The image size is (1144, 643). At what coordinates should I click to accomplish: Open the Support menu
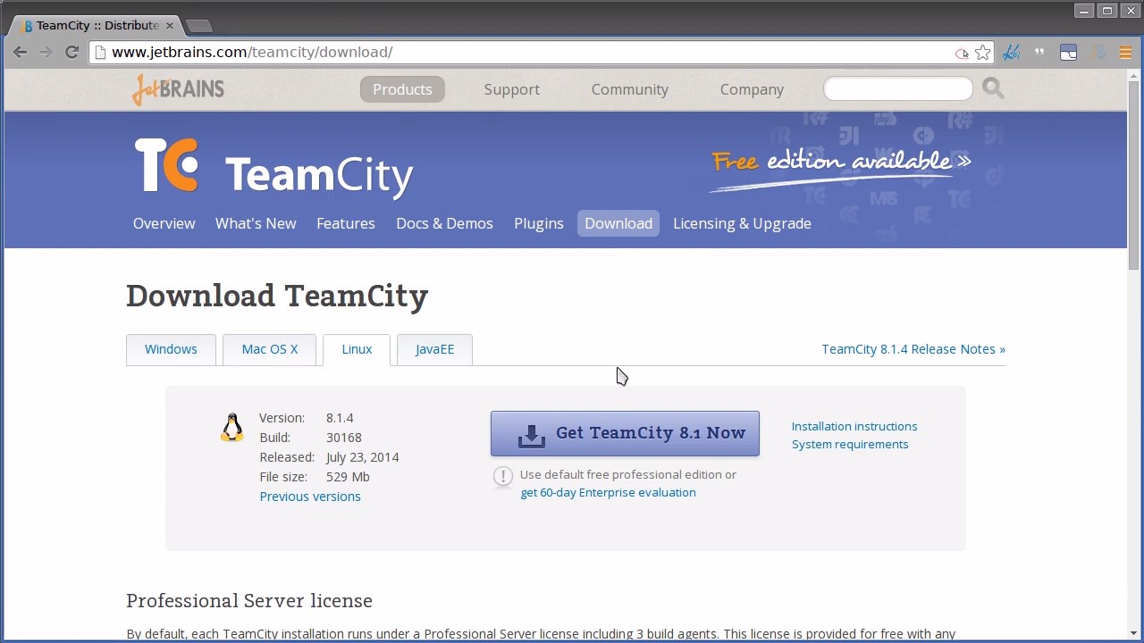point(512,89)
